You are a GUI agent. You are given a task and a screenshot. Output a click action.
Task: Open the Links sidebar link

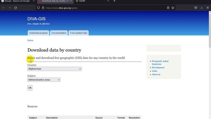(x=155, y=71)
